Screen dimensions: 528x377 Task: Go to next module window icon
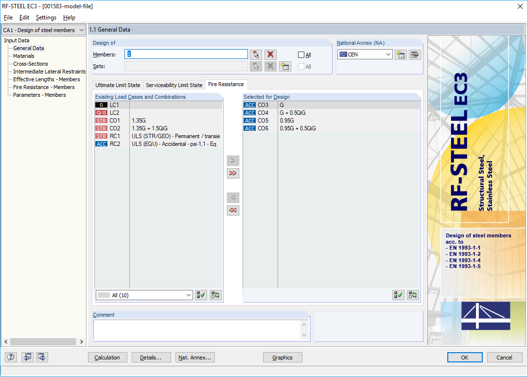pyautogui.click(x=42, y=357)
